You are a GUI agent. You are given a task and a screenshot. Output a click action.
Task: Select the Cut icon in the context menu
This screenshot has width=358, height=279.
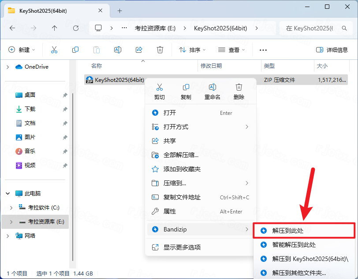pos(159,88)
